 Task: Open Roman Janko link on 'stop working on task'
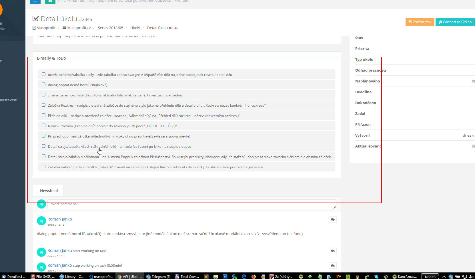[x=60, y=265]
